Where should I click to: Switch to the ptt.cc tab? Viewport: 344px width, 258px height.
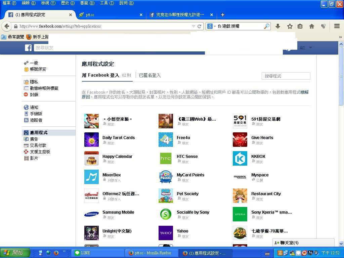click(x=109, y=15)
